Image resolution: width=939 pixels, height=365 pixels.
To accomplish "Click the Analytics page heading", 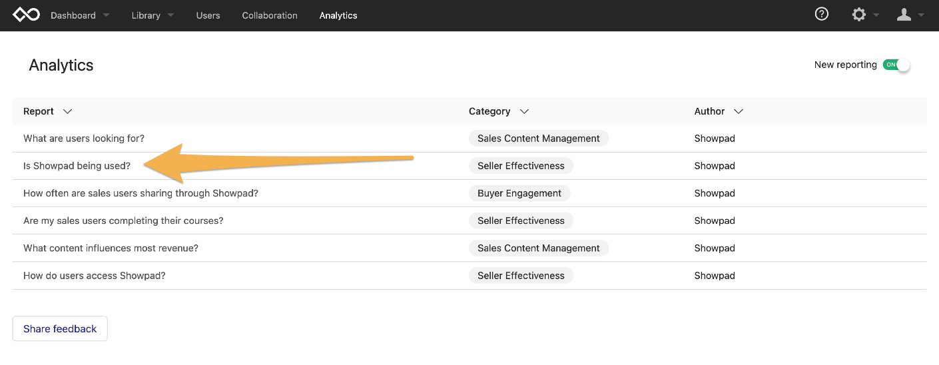I will [61, 65].
